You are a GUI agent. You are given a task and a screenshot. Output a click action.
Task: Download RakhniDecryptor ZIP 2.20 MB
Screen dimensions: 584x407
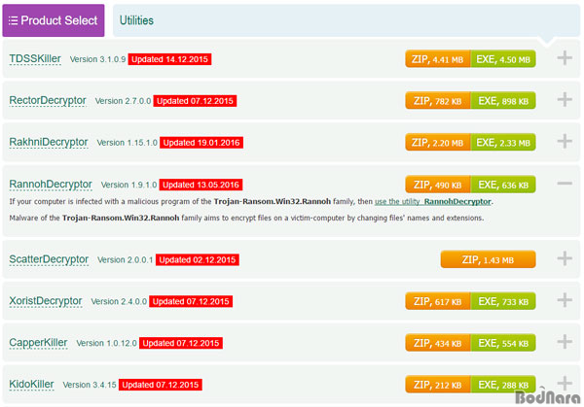click(x=438, y=143)
